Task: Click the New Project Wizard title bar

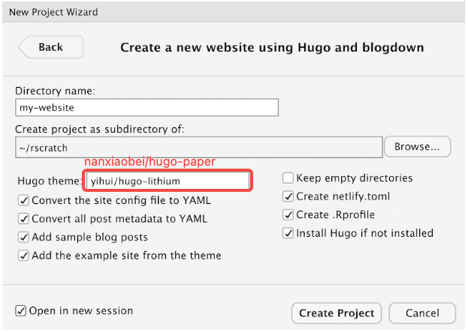Action: coord(234,12)
